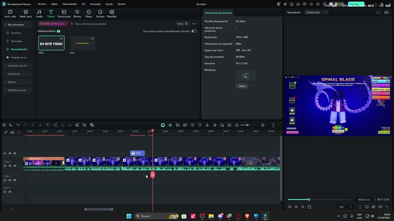The width and height of the screenshot is (394, 221).
Task: Open the Efectos tab in top toolbar
Action: click(x=77, y=14)
